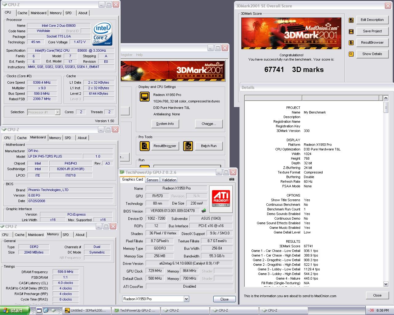This screenshot has height=315, width=394.
Task: Open the Start menu
Action: (x=15, y=310)
